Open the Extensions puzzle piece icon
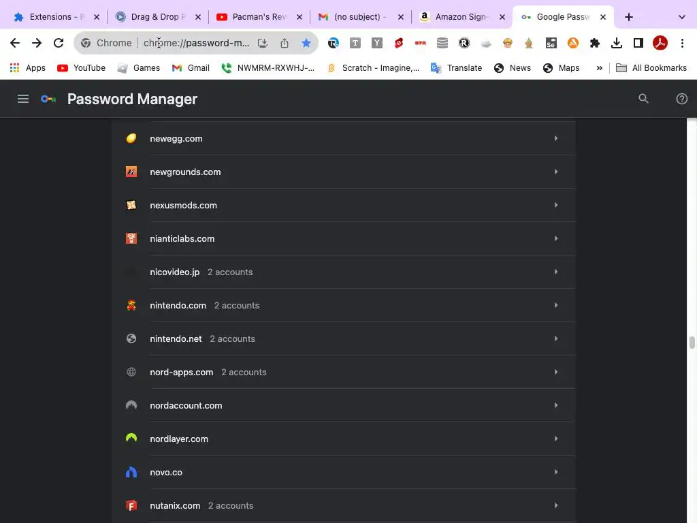This screenshot has height=523, width=697. (594, 43)
